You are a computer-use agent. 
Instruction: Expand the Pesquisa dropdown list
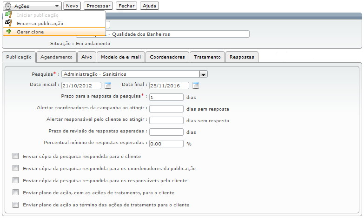coord(203,74)
